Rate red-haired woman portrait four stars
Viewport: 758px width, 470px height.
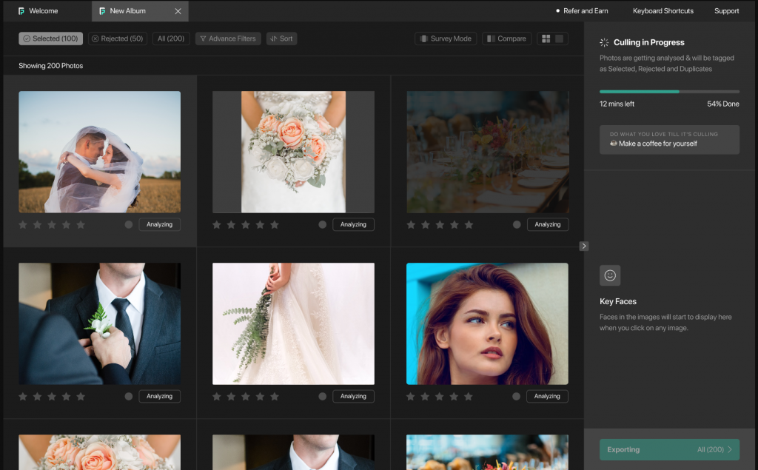coord(454,397)
